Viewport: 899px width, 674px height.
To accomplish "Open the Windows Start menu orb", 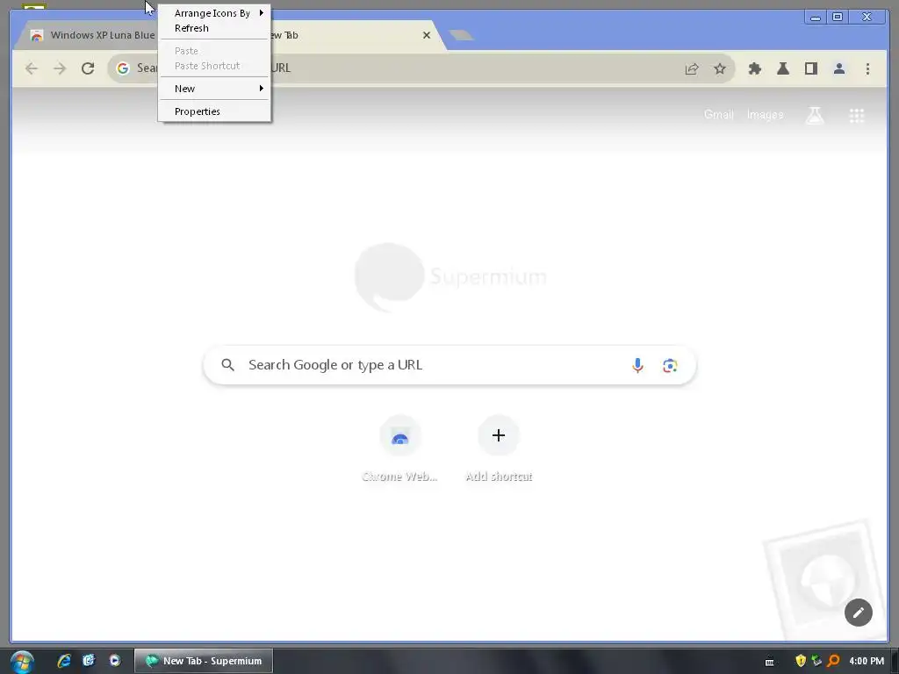I will [x=22, y=662].
